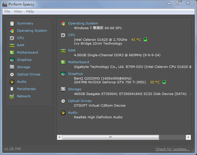This screenshot has width=197, height=155.
Task: Select Network in the sidebar list
Action: (x=24, y=96)
